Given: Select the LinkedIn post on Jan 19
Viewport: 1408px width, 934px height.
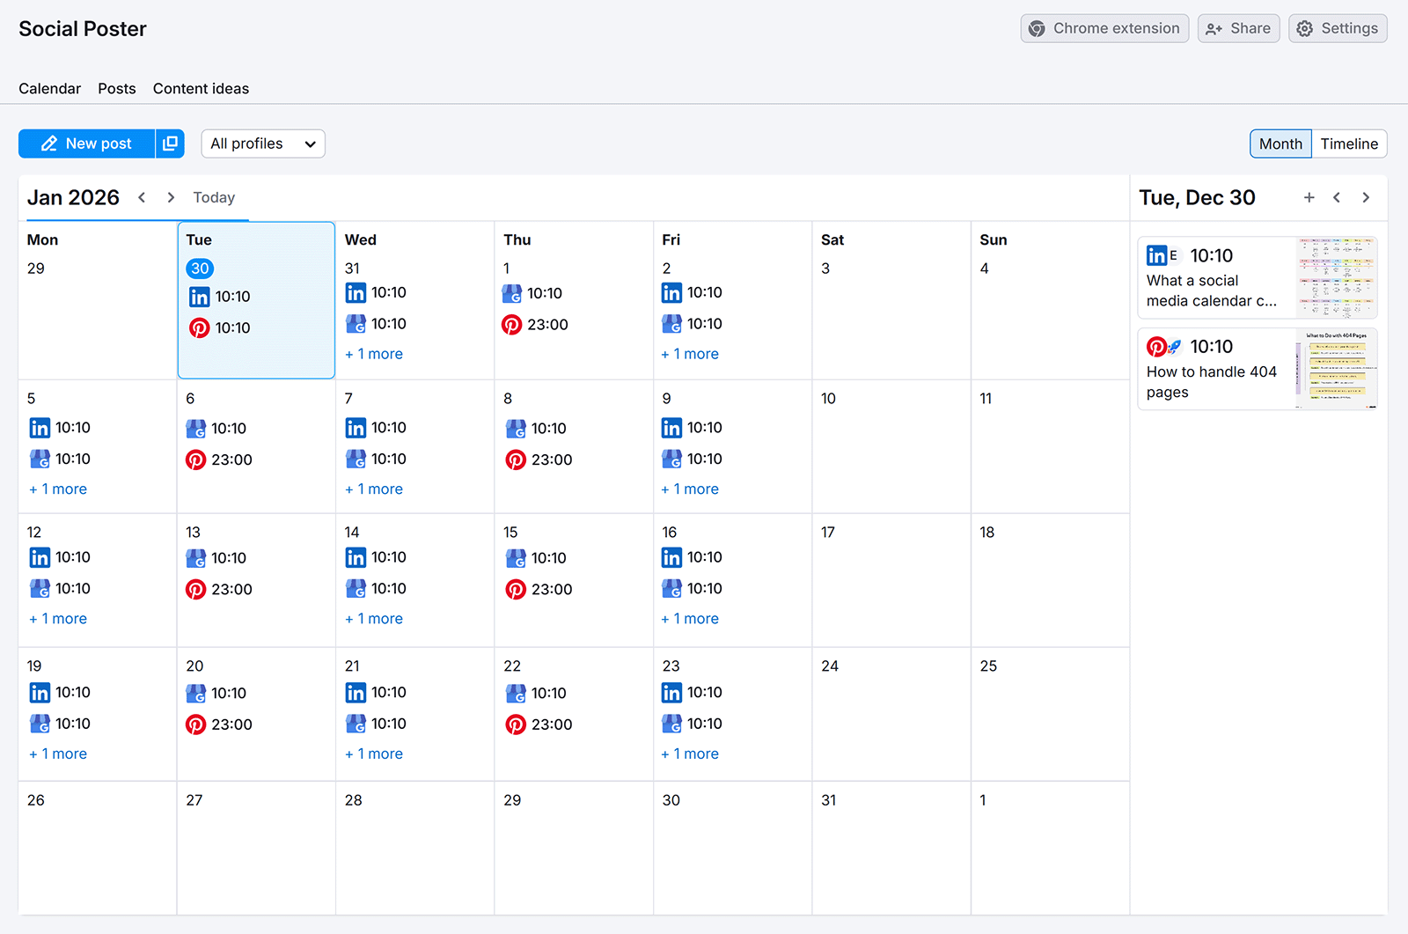Looking at the screenshot, I should [59, 692].
